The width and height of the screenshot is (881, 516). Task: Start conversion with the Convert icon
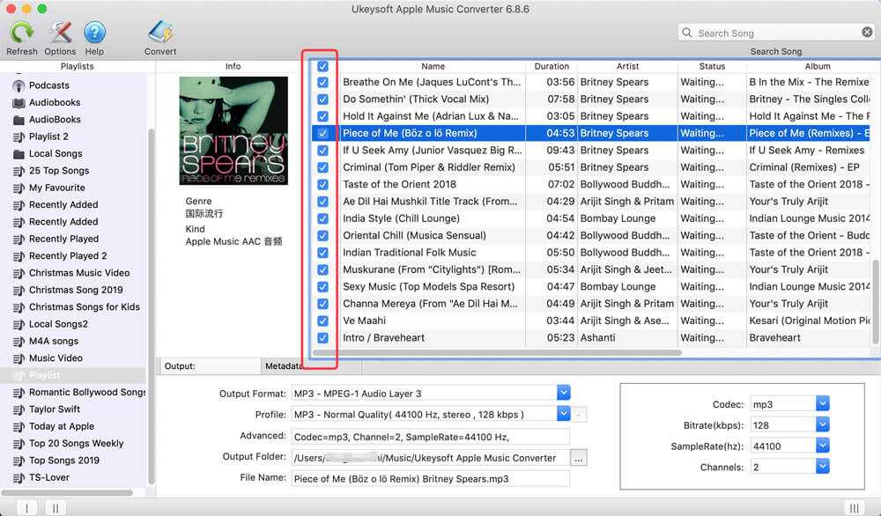tap(160, 33)
